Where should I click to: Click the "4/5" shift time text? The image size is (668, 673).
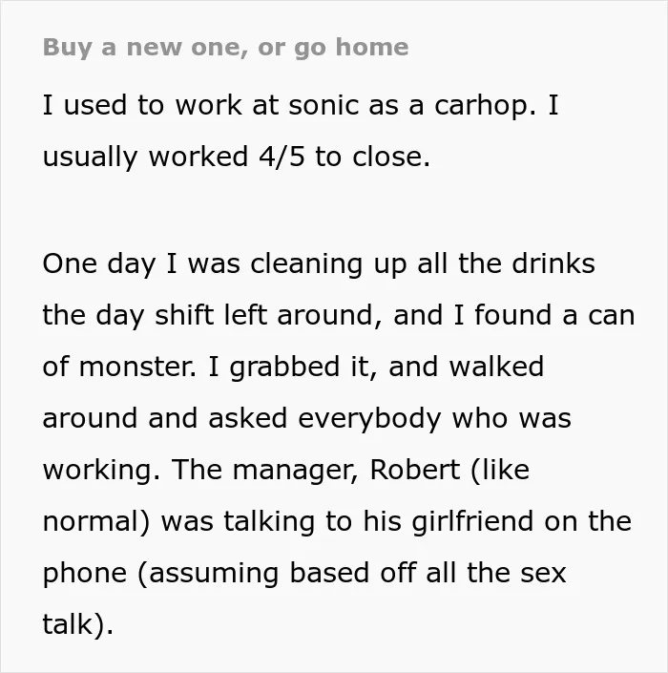click(x=282, y=157)
